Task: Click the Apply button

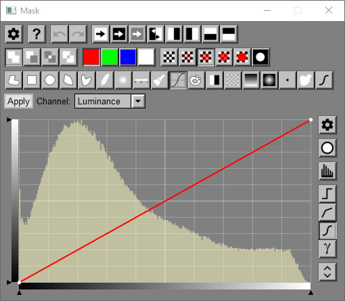Action: pyautogui.click(x=18, y=101)
